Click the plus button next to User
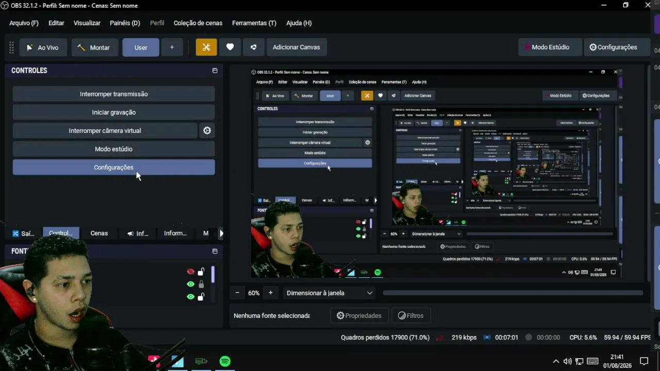This screenshot has width=660, height=371. point(172,47)
